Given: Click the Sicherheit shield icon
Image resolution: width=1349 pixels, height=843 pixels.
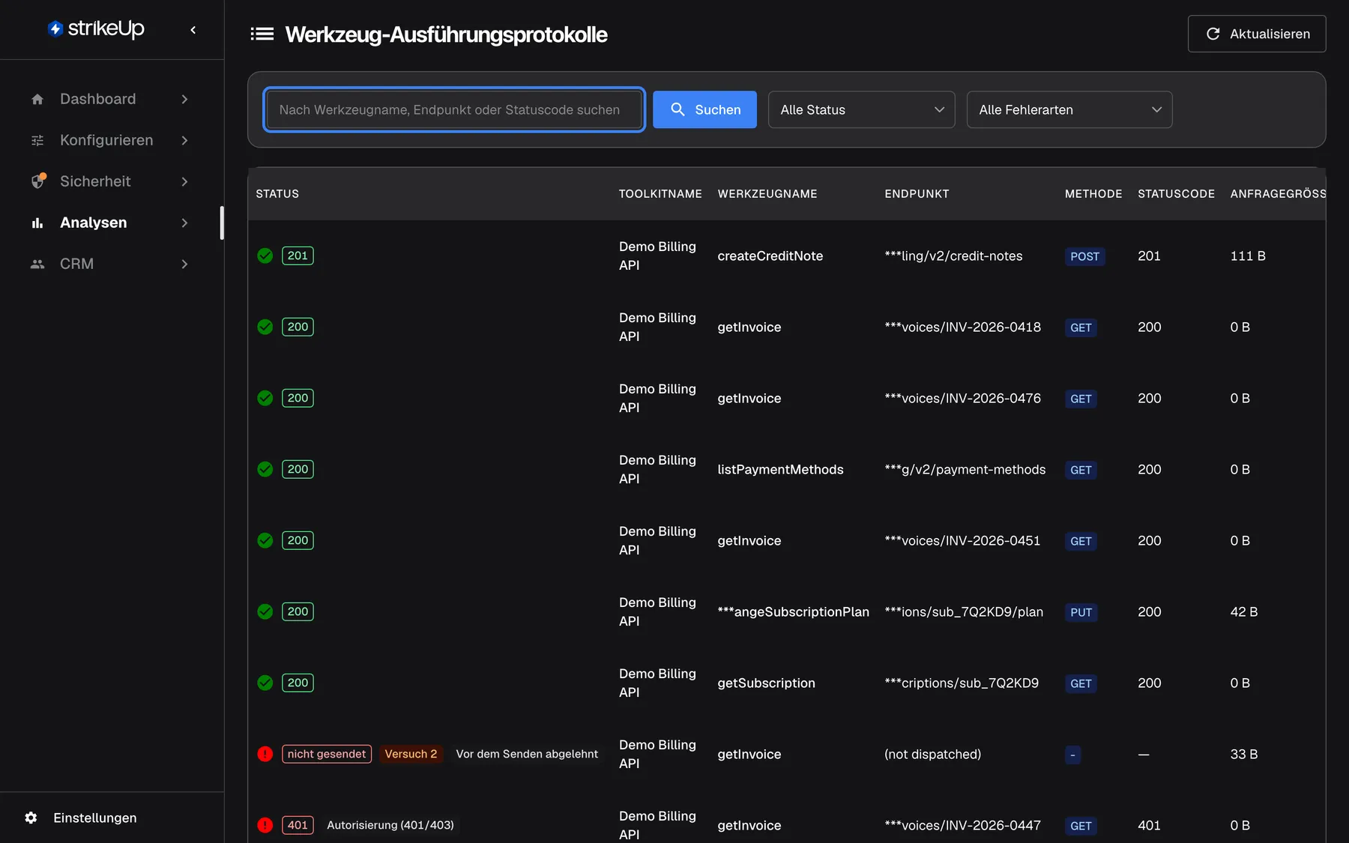Looking at the screenshot, I should (x=37, y=181).
